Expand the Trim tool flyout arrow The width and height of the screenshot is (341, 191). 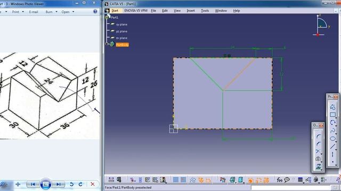[x=321, y=154]
